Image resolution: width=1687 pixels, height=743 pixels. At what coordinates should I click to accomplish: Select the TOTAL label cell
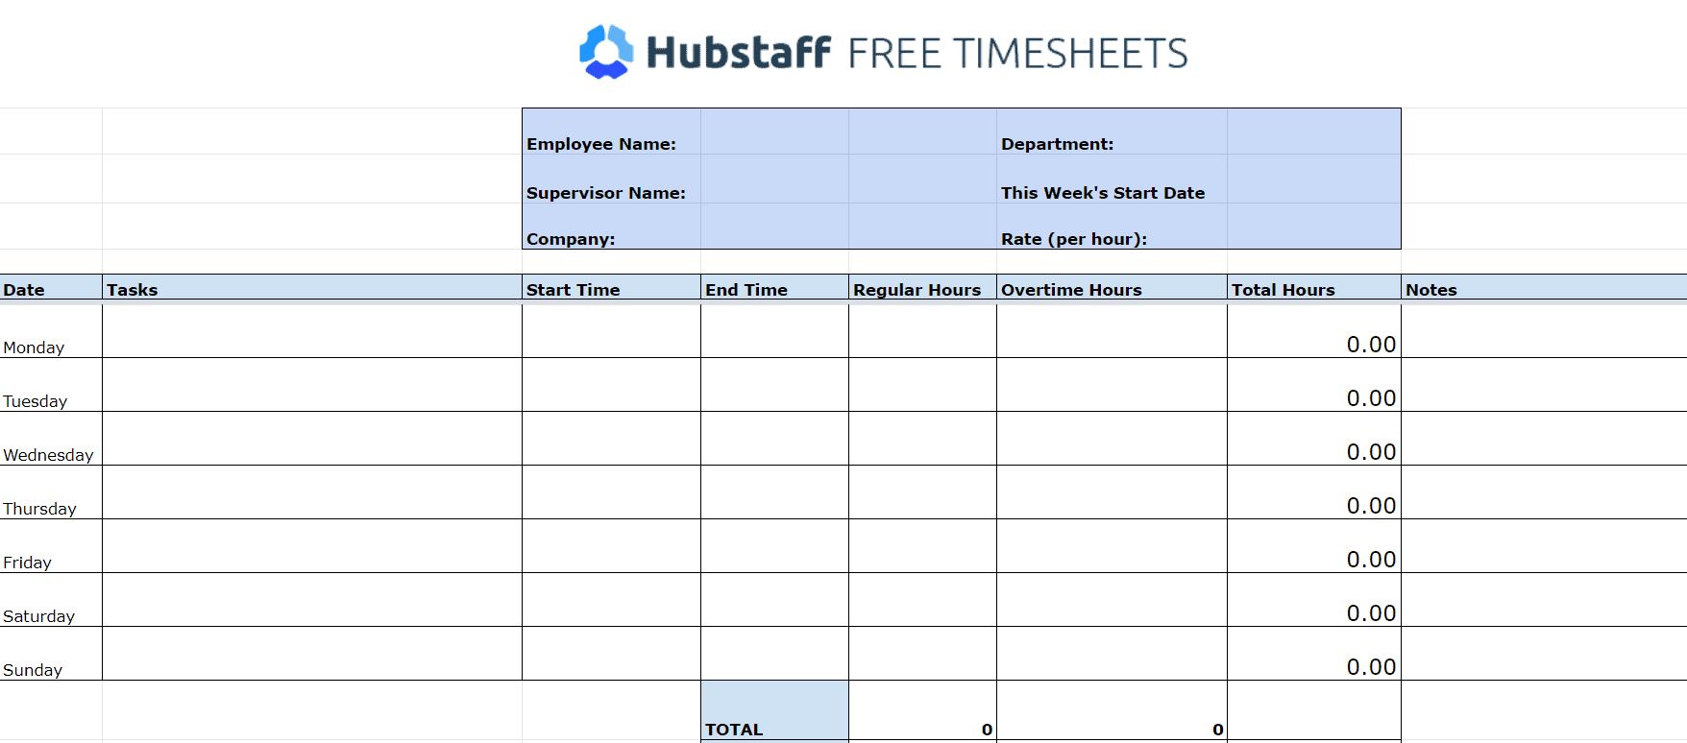click(x=774, y=710)
